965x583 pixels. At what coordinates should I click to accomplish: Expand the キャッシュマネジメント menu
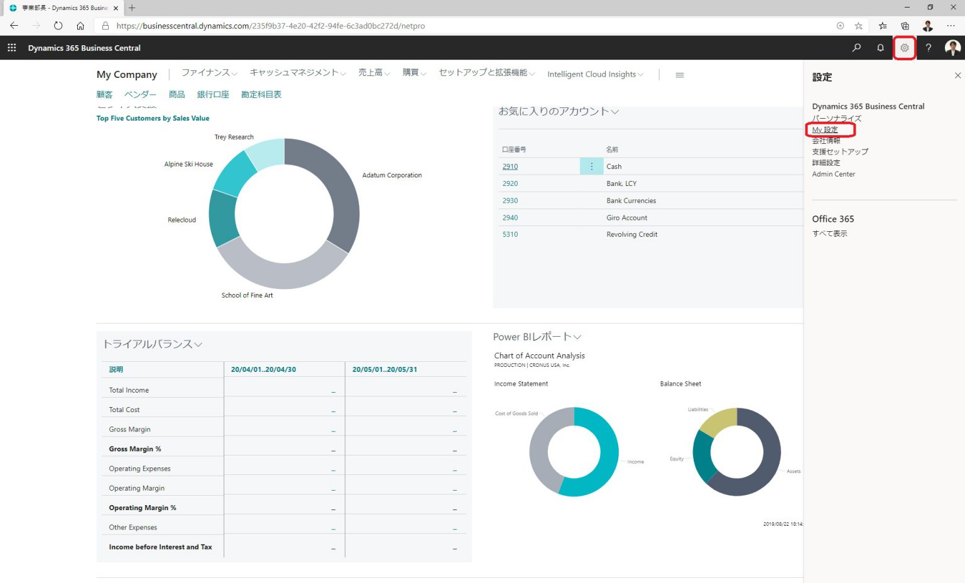point(298,73)
